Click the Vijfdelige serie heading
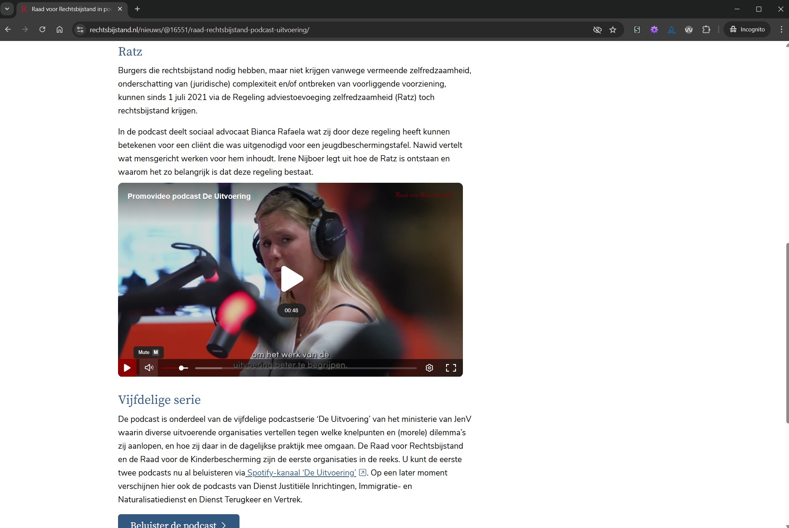The image size is (789, 528). coord(159,400)
